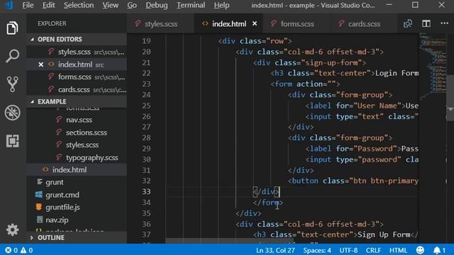Open the Go menu
454x255 pixels.
[x=132, y=5]
